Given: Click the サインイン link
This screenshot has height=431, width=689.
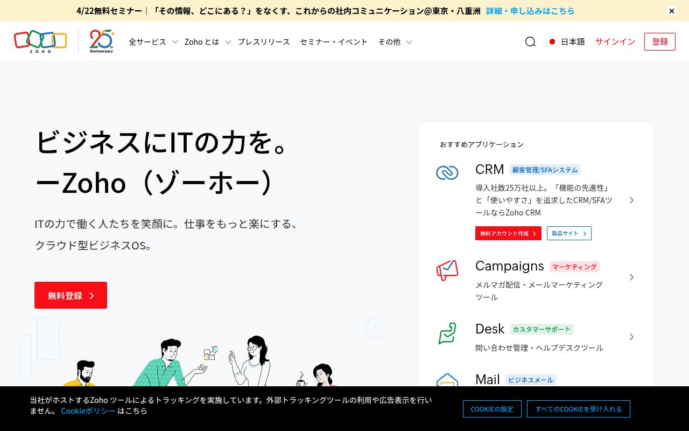Looking at the screenshot, I should tap(615, 41).
